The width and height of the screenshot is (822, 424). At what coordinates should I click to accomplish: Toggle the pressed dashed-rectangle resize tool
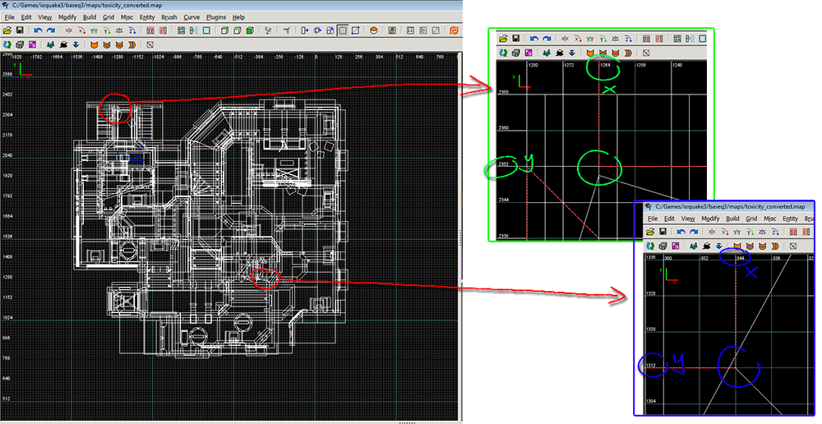pos(342,30)
